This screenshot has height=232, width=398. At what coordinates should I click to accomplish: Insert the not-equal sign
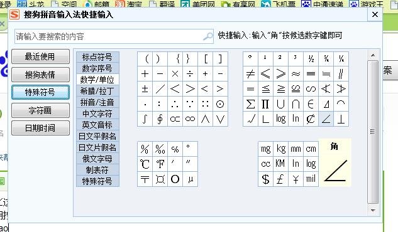250,74
